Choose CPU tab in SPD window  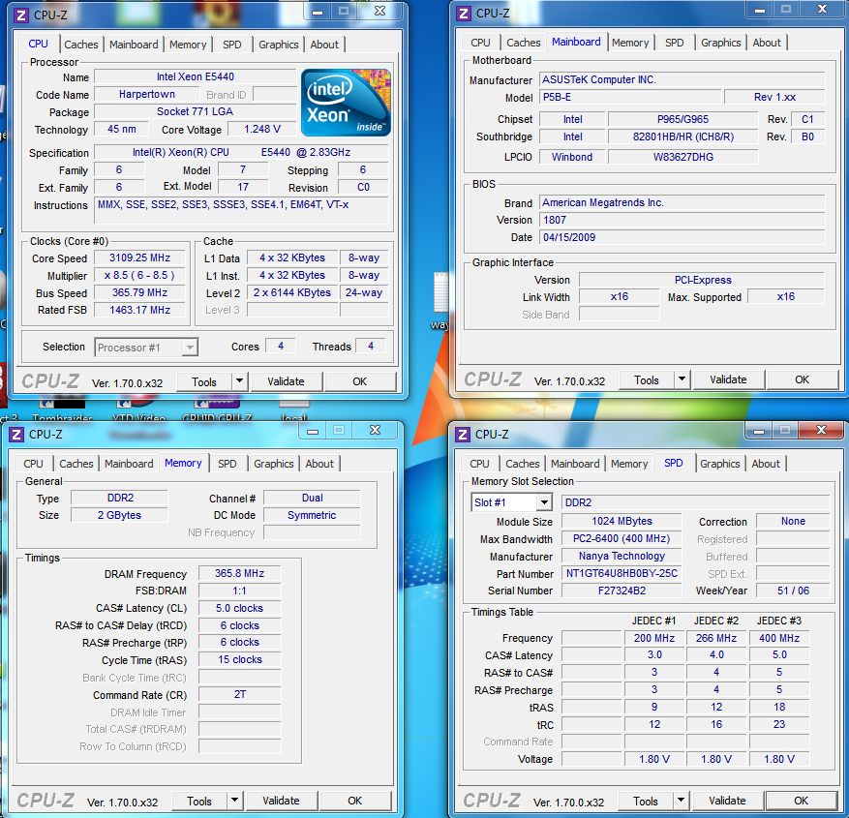pos(480,464)
